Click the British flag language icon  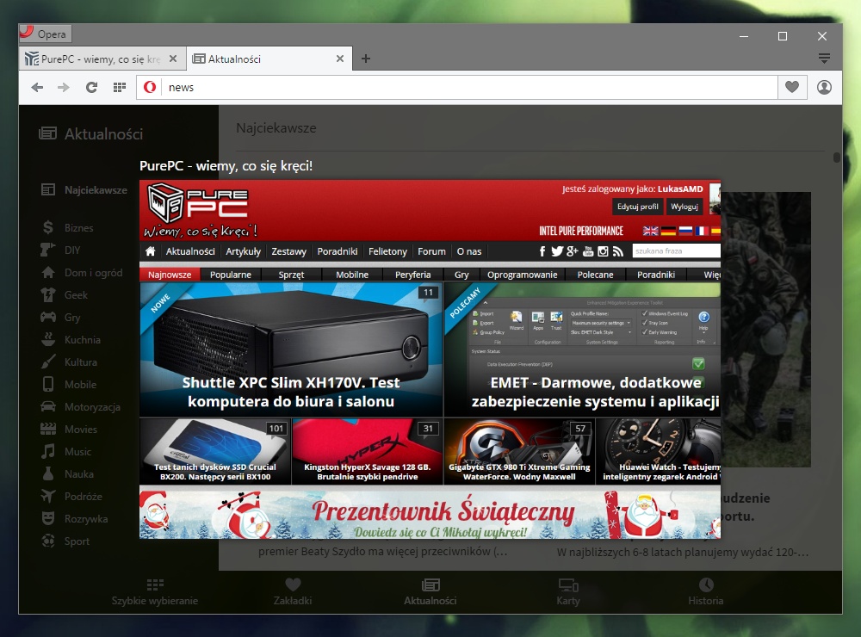651,231
